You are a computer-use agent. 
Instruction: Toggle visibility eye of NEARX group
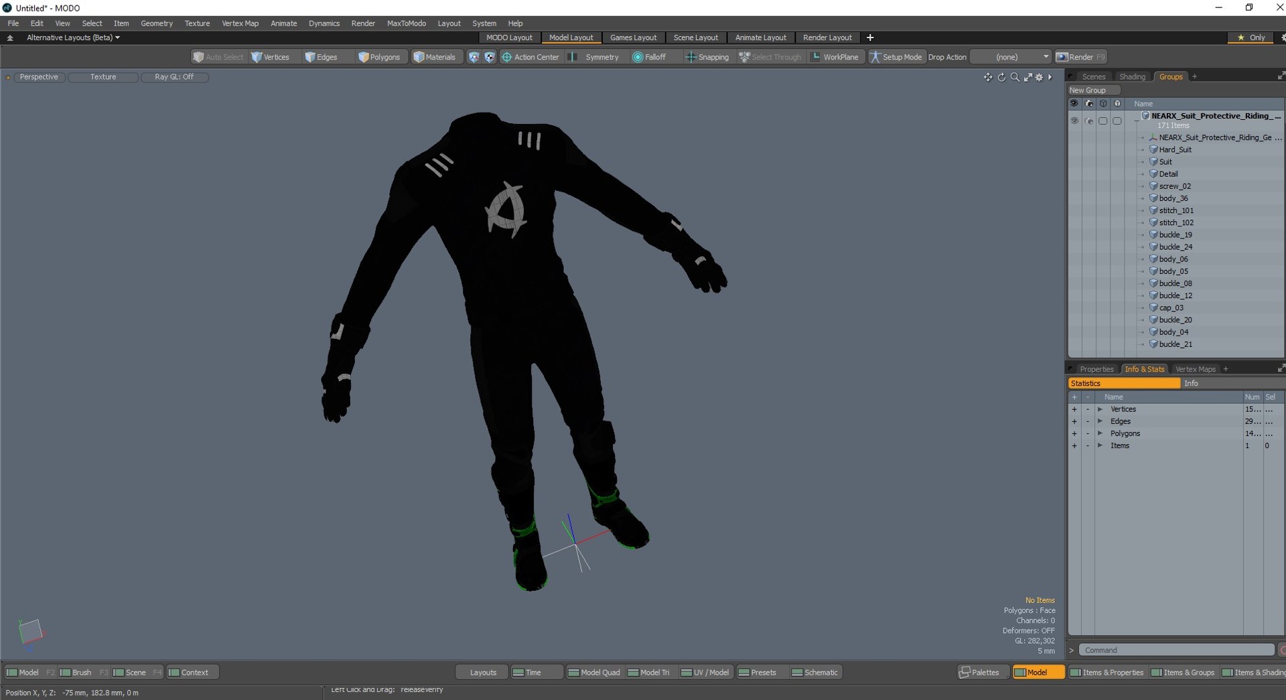pyautogui.click(x=1074, y=121)
